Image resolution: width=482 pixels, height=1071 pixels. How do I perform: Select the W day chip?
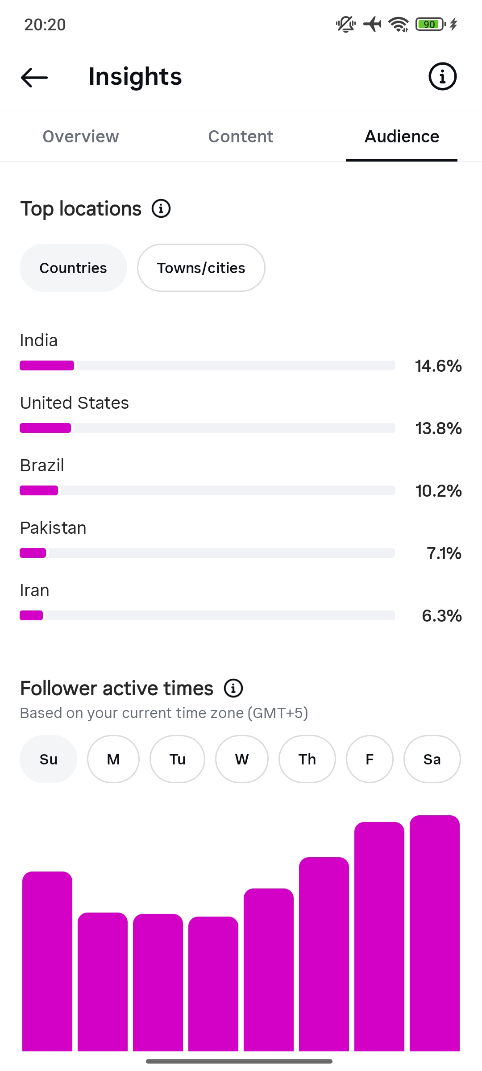pos(242,759)
